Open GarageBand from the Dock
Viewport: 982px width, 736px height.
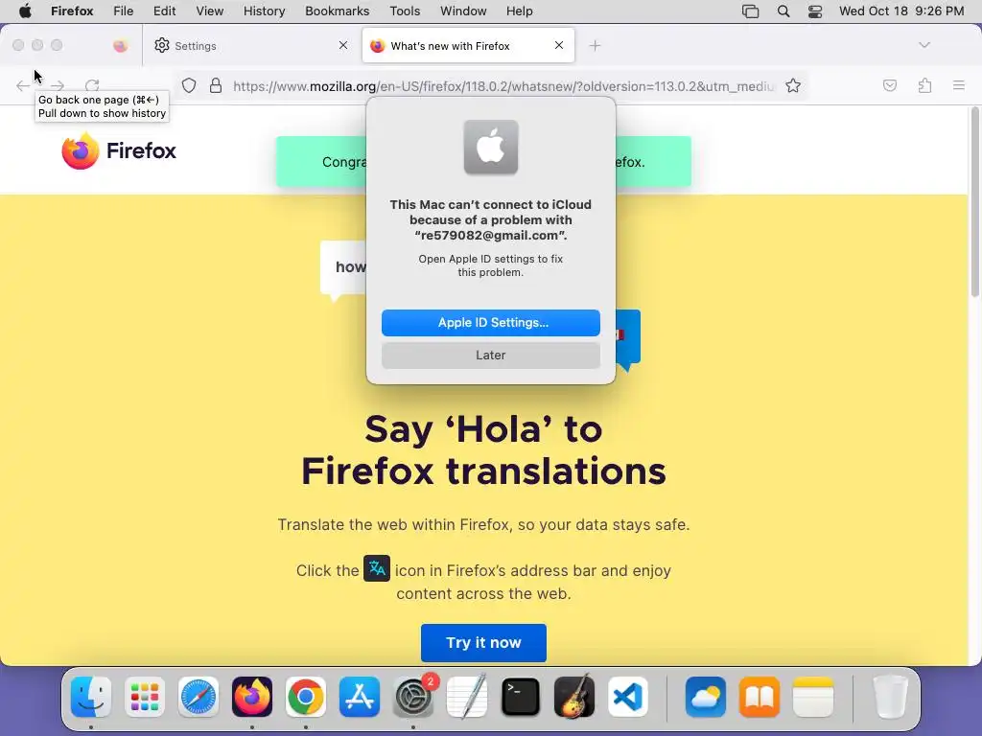574,697
